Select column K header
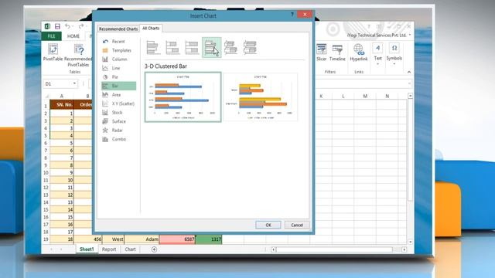The width and height of the screenshot is (495, 278). click(x=321, y=96)
